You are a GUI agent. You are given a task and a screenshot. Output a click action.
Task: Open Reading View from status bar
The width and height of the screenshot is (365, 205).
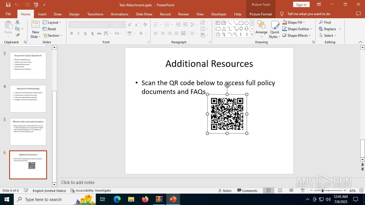[291, 190]
